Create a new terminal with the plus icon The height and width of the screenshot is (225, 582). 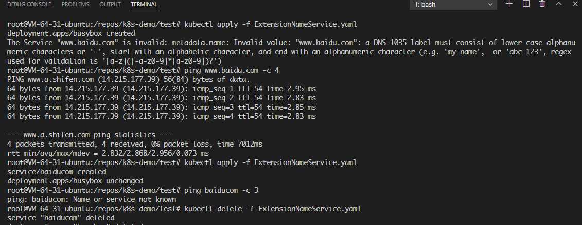coord(509,4)
